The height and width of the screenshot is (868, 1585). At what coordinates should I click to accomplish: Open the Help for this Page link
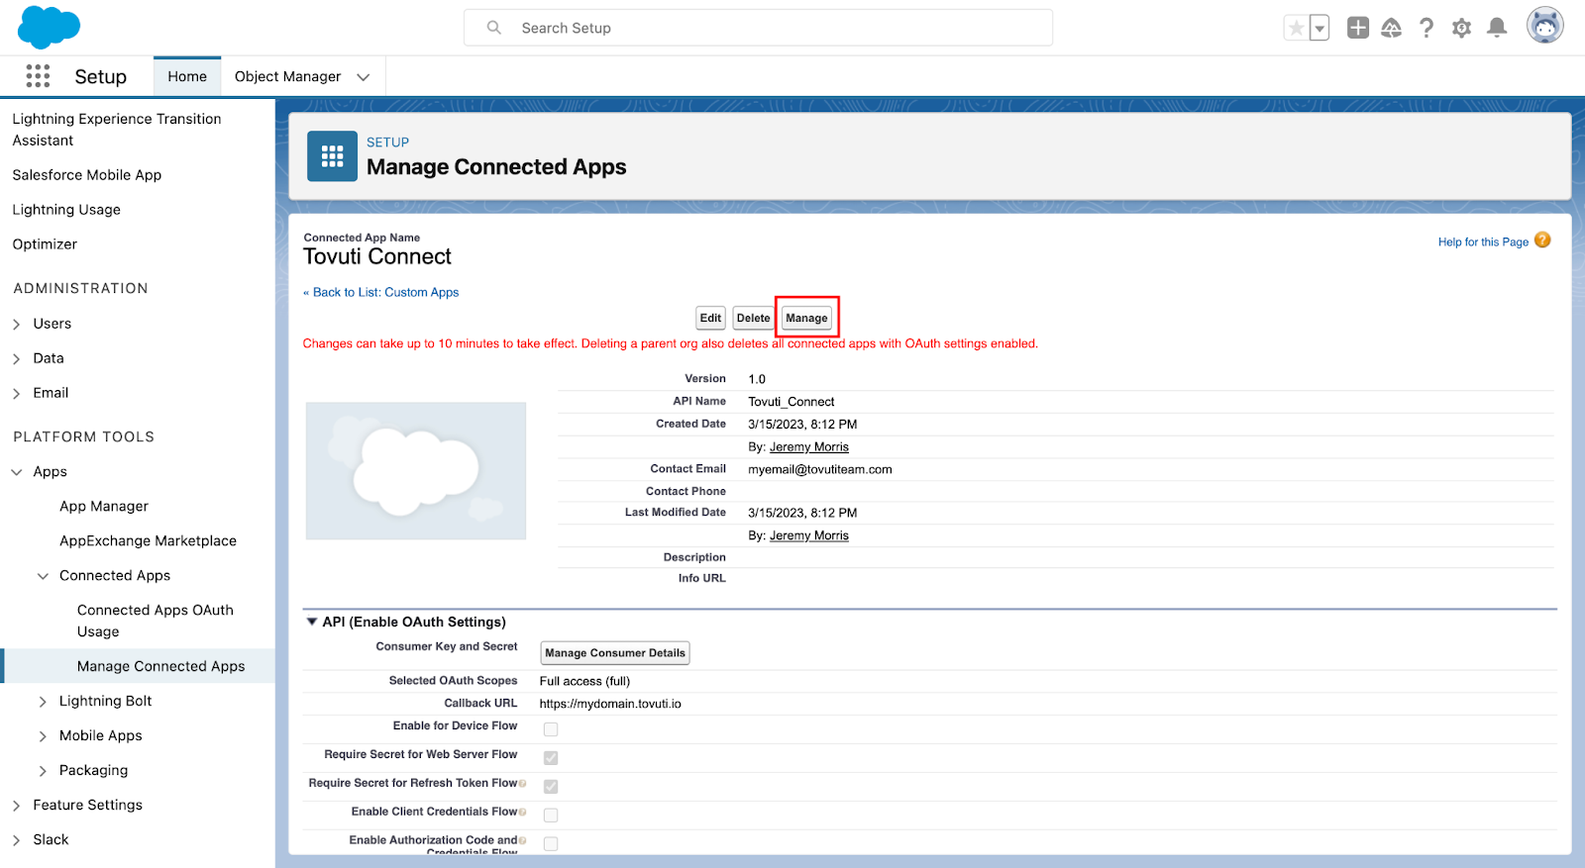(x=1483, y=241)
